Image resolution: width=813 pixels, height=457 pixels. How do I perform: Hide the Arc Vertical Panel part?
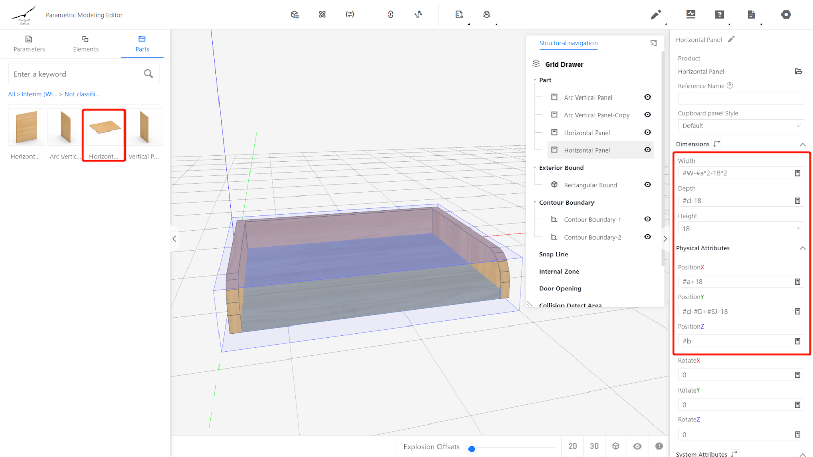tap(647, 97)
